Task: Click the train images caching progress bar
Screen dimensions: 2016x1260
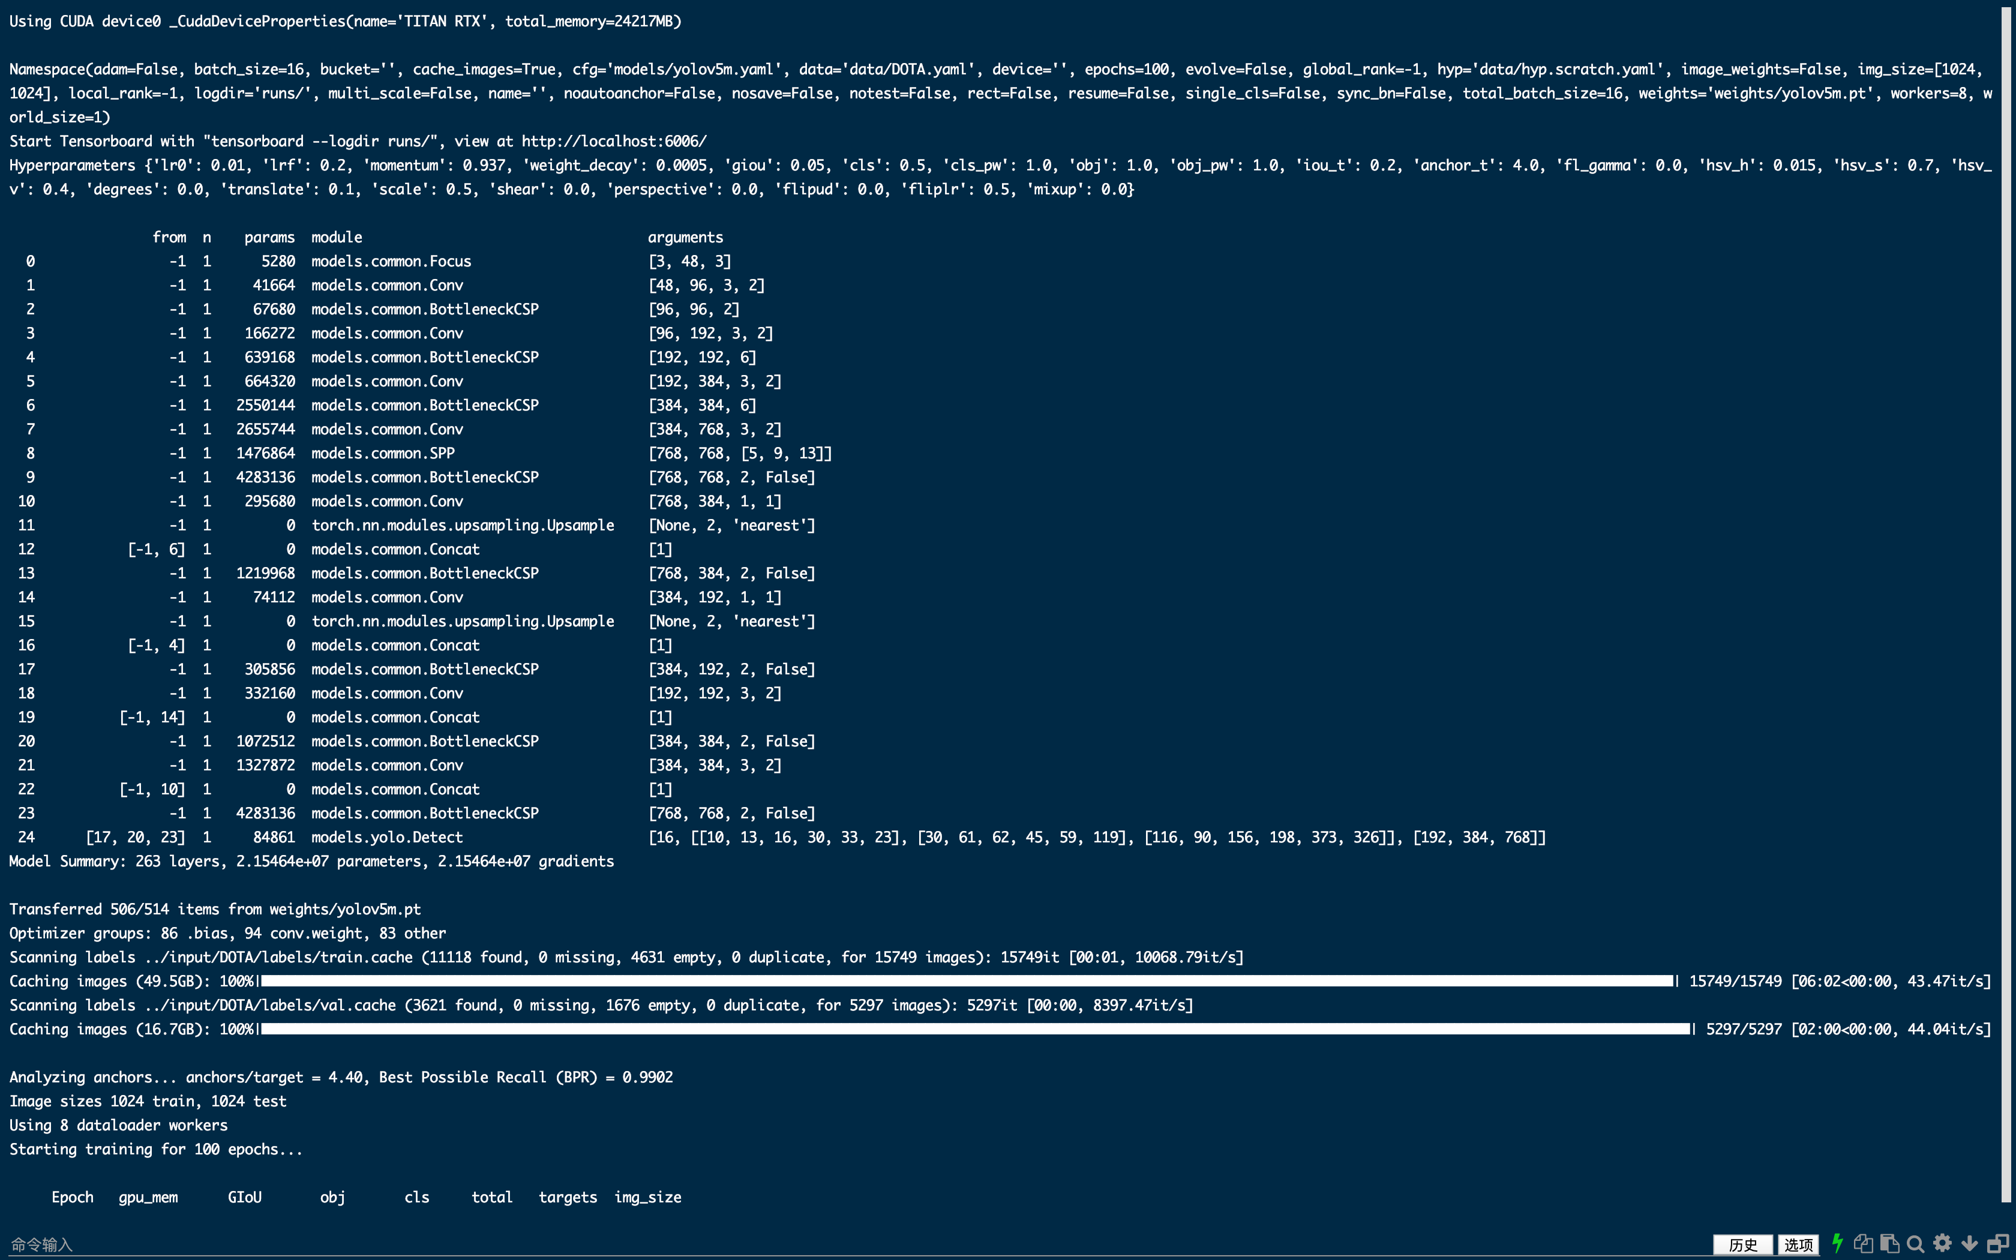Action: point(967,981)
